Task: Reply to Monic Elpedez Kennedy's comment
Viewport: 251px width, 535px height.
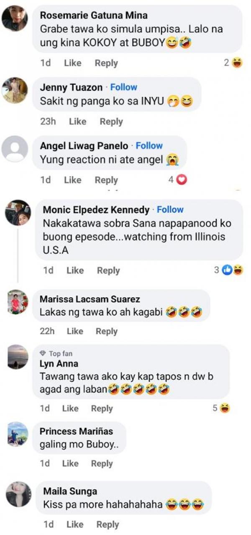Action: [108, 271]
